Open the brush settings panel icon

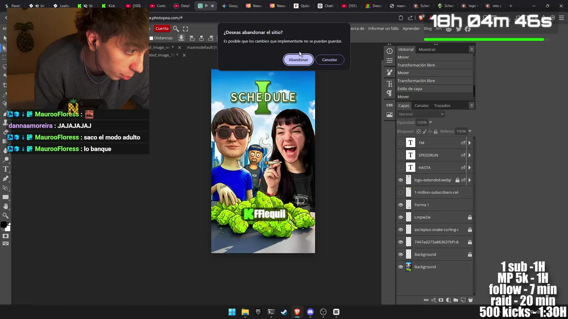(x=390, y=72)
